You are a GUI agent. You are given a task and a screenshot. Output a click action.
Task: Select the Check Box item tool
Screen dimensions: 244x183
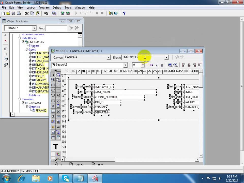pos(58,111)
